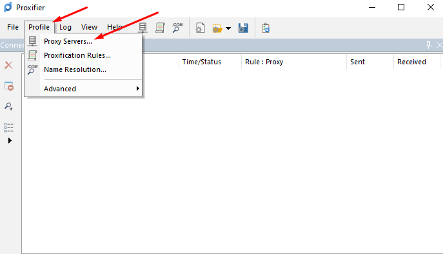Expand sidebar overflow black arrow
This screenshot has height=254, width=443.
pyautogui.click(x=10, y=140)
